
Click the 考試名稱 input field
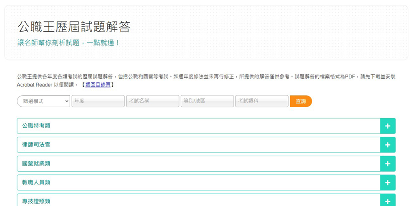click(153, 101)
